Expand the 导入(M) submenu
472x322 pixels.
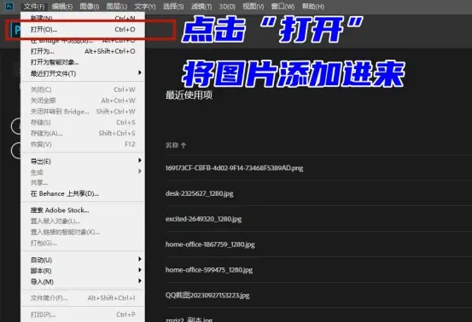click(83, 282)
